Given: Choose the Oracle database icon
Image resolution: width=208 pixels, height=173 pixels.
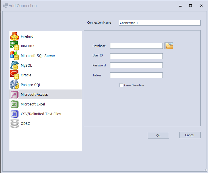Looking at the screenshot, I should click(x=15, y=75).
